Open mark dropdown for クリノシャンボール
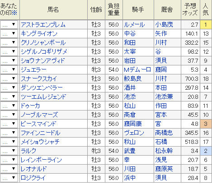This screenshot has width=212, height=184. point(9,42)
